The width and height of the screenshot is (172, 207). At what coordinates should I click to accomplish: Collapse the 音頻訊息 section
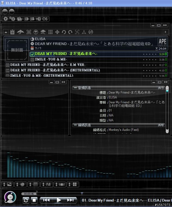pyautogui.click(x=75, y=88)
